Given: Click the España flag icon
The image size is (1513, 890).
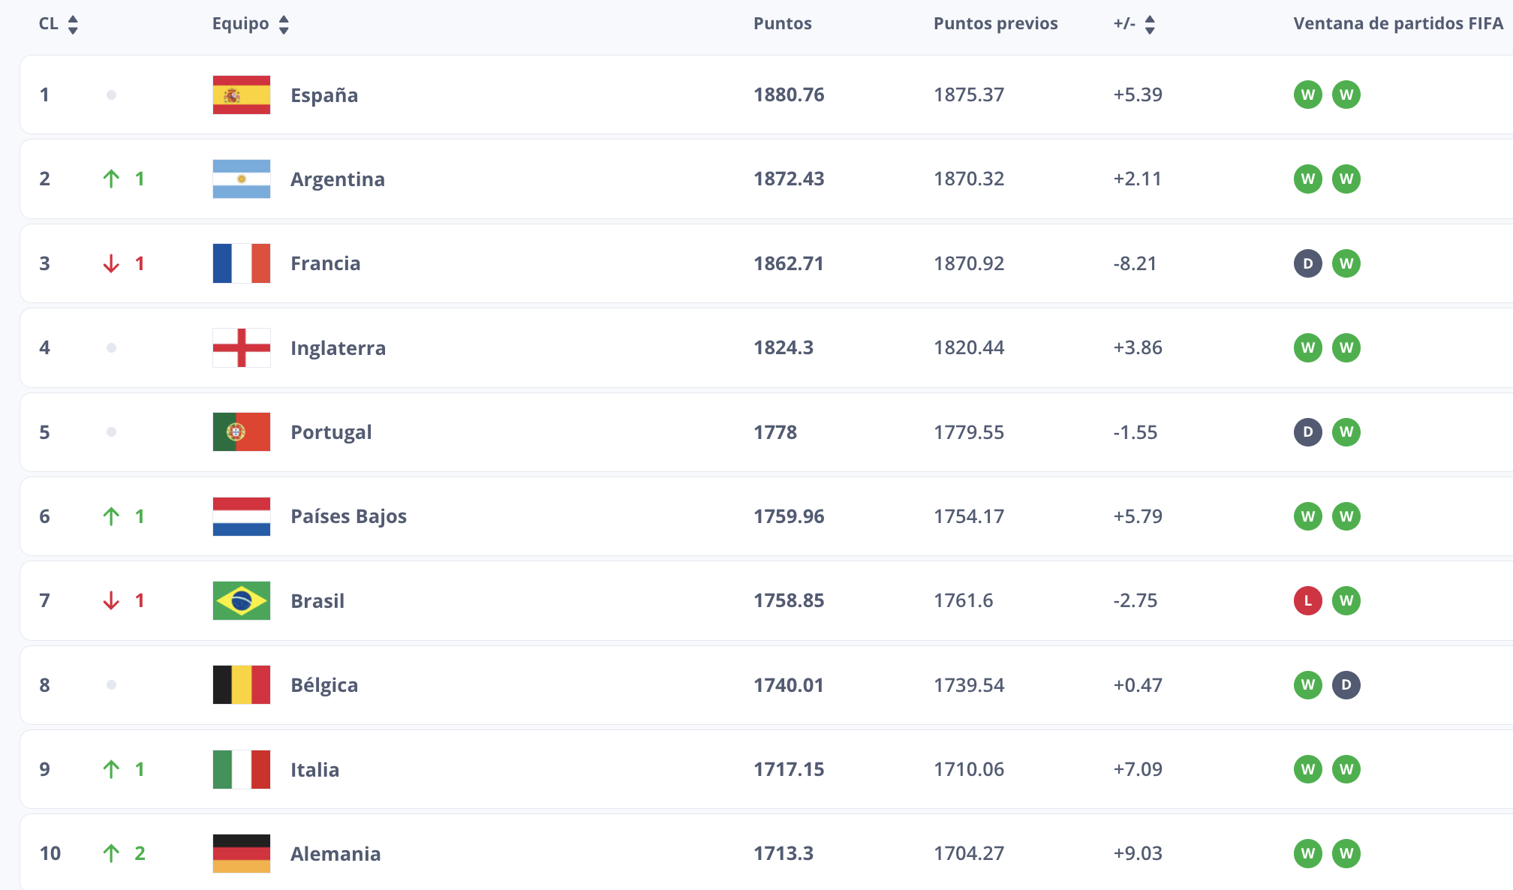Looking at the screenshot, I should tap(241, 95).
